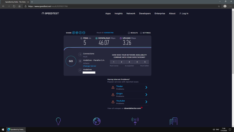Click the 5G antenna icon
The image size is (234, 132).
pyautogui.click(x=135, y=121)
